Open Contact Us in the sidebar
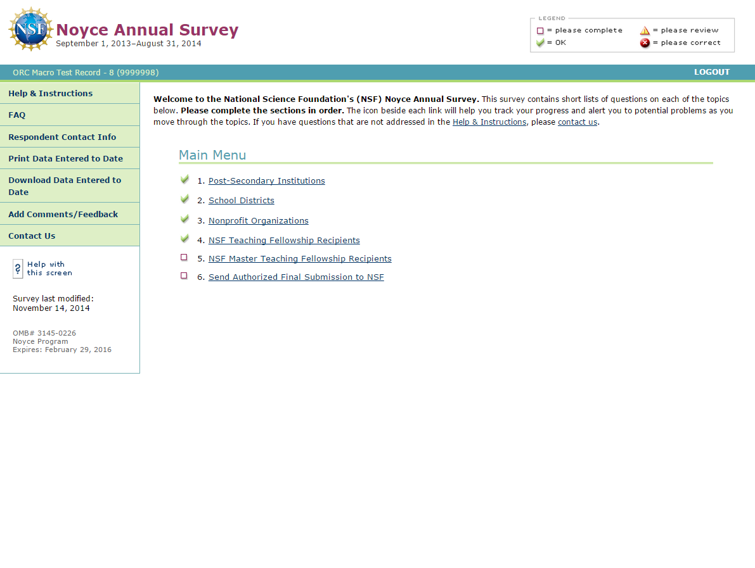Screen dimensions: 755x568 click(x=70, y=236)
